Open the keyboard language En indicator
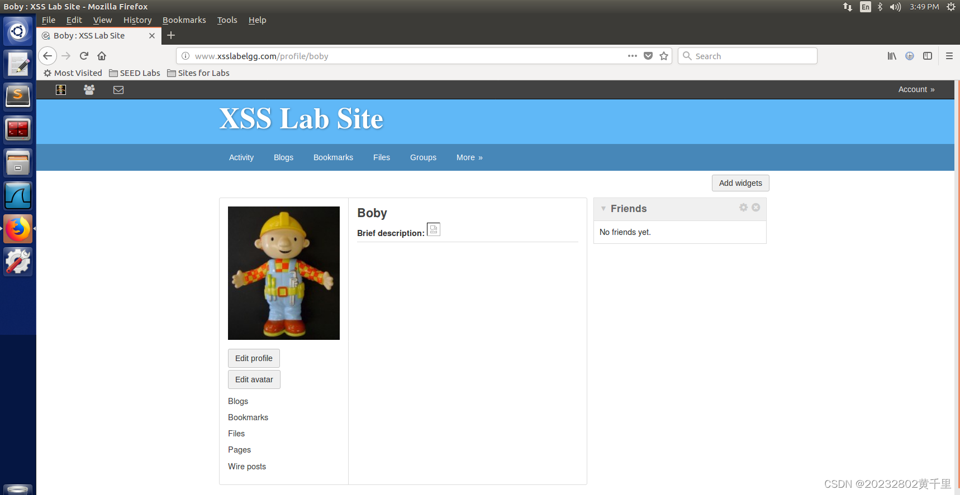 point(866,7)
